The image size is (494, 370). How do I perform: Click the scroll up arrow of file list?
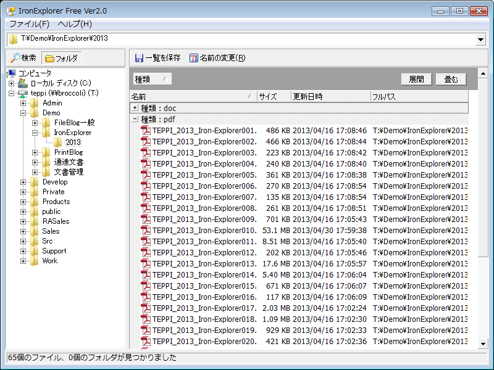pos(483,73)
